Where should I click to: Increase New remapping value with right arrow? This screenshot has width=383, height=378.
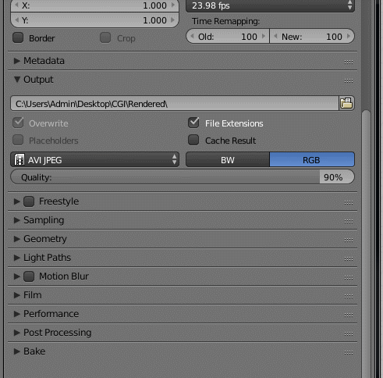click(349, 36)
